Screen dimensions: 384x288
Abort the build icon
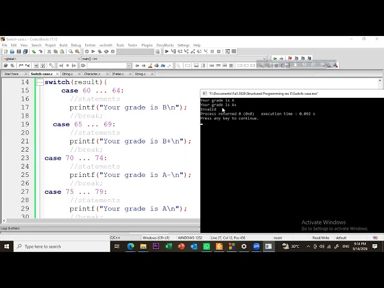(x=113, y=52)
